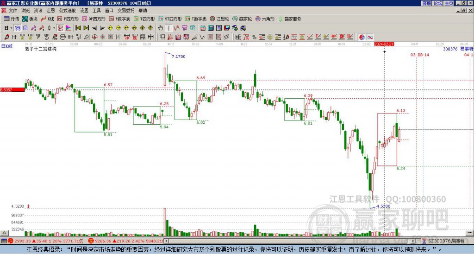
Task: Expand the up-arrow button at bottom-left corner
Action: click(4, 233)
